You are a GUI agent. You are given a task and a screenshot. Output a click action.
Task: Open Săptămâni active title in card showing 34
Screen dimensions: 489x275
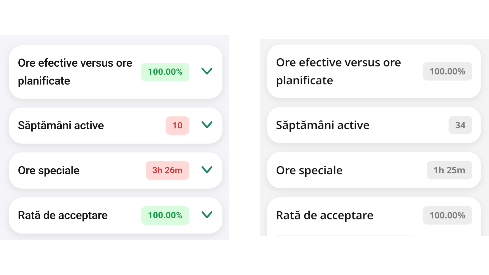coord(322,125)
